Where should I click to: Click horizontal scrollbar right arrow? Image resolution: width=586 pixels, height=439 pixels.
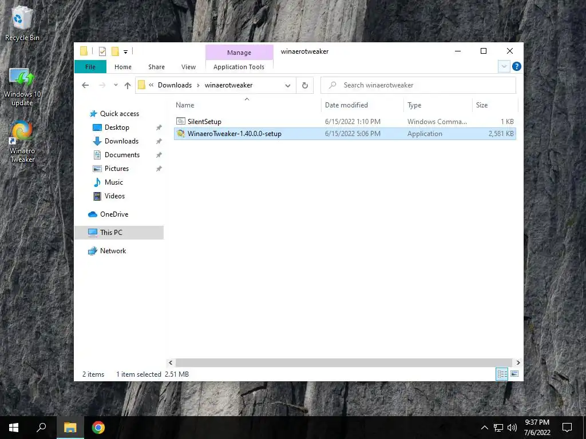tap(518, 362)
